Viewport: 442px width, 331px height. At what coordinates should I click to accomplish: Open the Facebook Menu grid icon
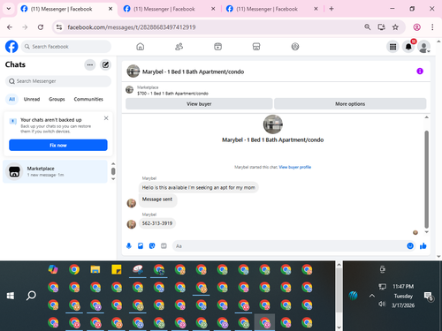[392, 47]
